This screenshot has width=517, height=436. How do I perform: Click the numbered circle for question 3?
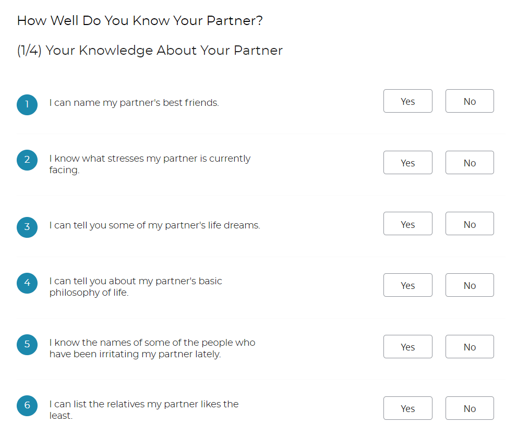[27, 227]
